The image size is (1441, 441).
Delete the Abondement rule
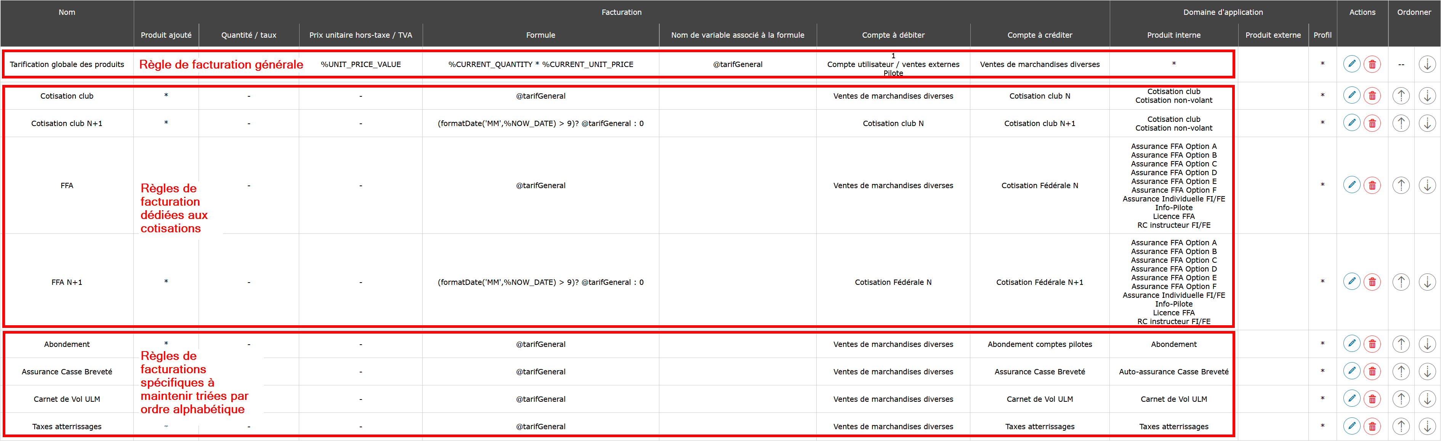coord(1372,344)
